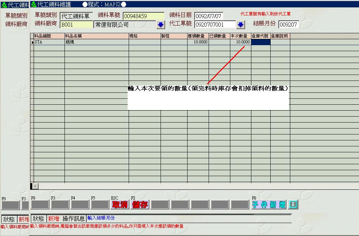Click the 料品名稱 column header

click(96, 36)
